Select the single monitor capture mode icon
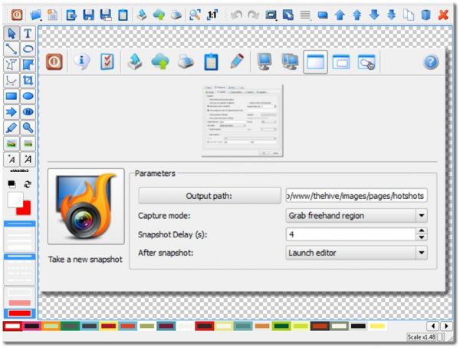460x348 pixels. click(264, 61)
